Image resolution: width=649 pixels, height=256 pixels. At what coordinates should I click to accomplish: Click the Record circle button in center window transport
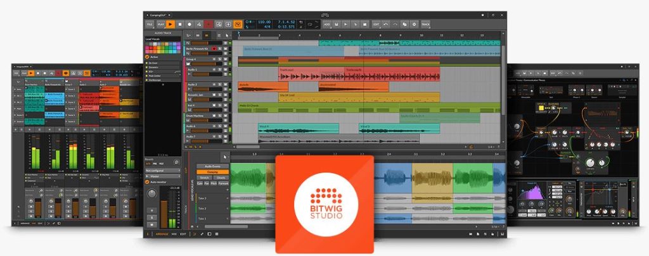point(190,25)
